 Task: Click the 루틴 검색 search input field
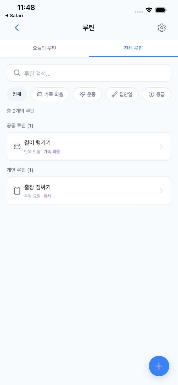(89, 73)
